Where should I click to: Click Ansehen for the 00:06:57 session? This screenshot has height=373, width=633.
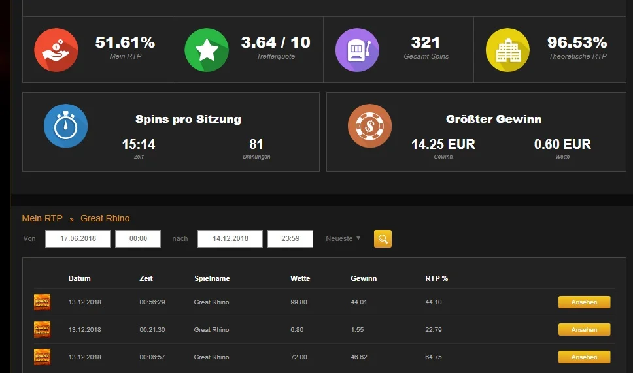[x=584, y=357]
